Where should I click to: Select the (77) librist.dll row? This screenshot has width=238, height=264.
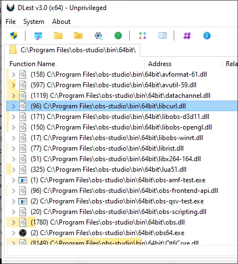click(122, 148)
